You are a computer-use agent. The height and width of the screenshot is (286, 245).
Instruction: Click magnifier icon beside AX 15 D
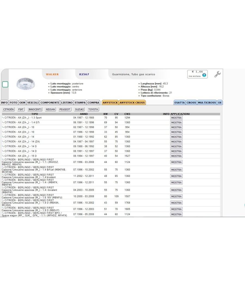coord(3,156)
